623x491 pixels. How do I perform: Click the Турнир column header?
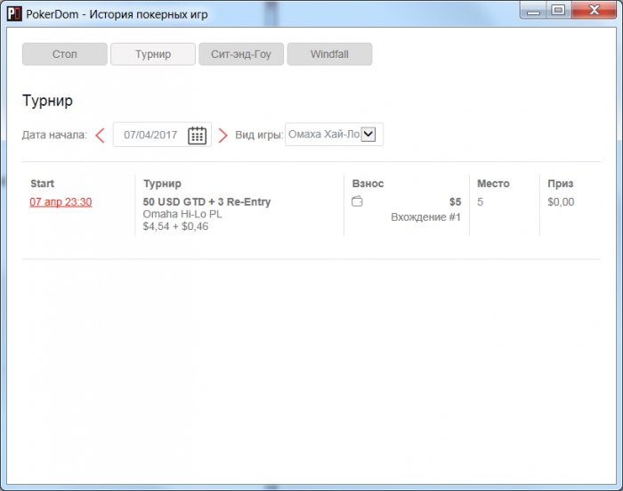pos(162,184)
